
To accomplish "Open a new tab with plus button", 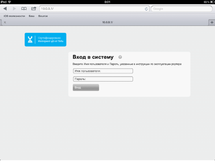I will pyautogui.click(x=212, y=22).
